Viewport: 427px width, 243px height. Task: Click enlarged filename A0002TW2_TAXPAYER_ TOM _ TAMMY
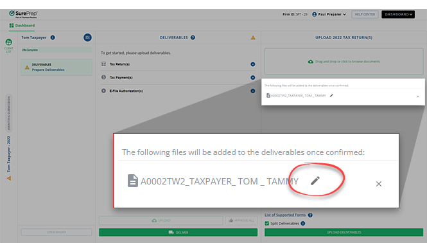pos(220,181)
